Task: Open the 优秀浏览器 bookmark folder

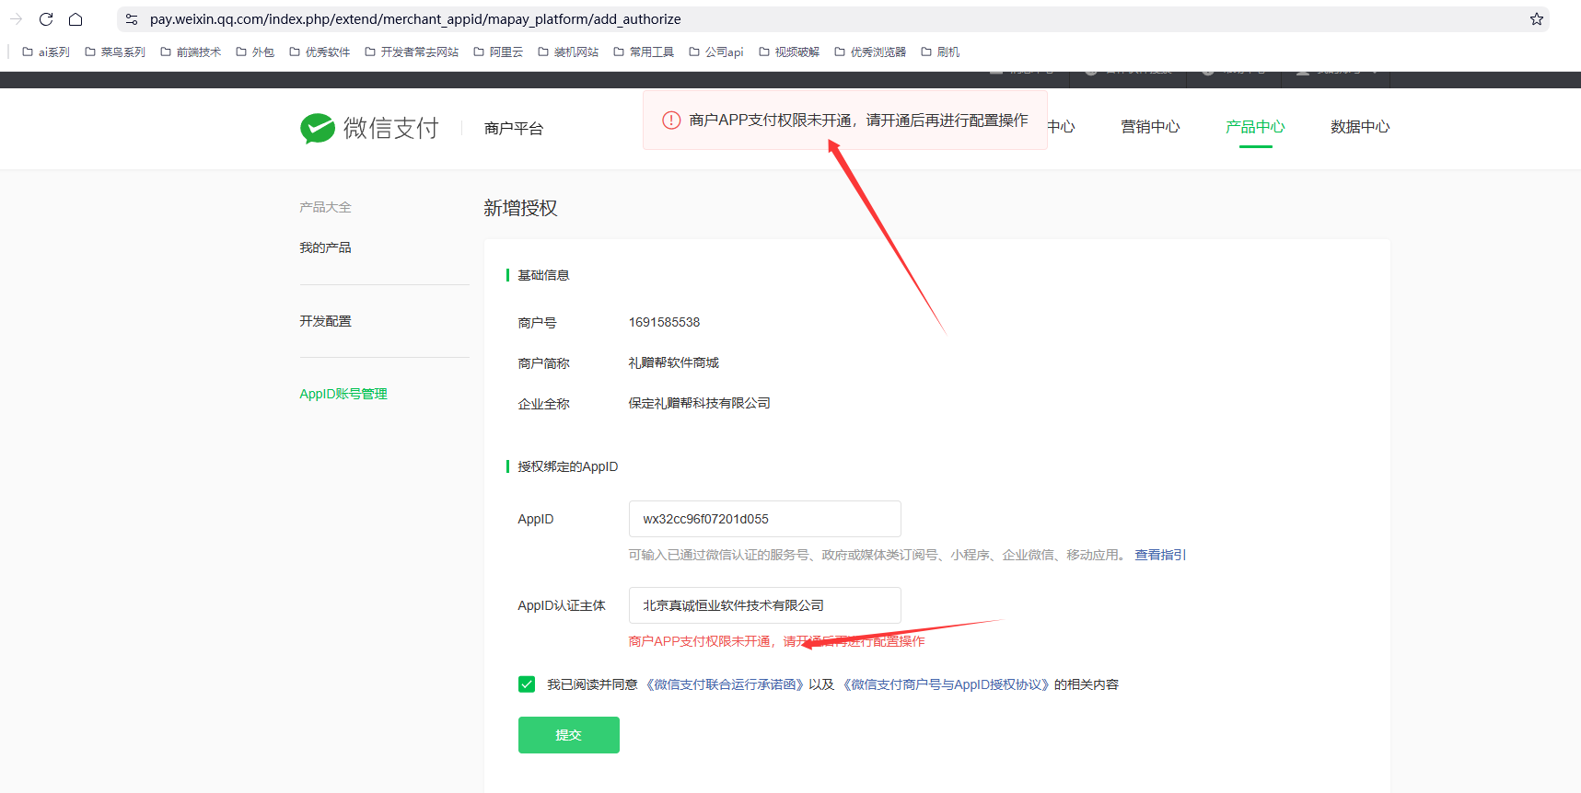Action: [870, 52]
